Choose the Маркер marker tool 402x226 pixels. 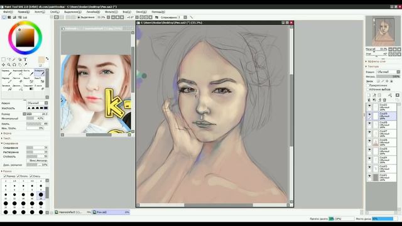pyautogui.click(x=6, y=80)
